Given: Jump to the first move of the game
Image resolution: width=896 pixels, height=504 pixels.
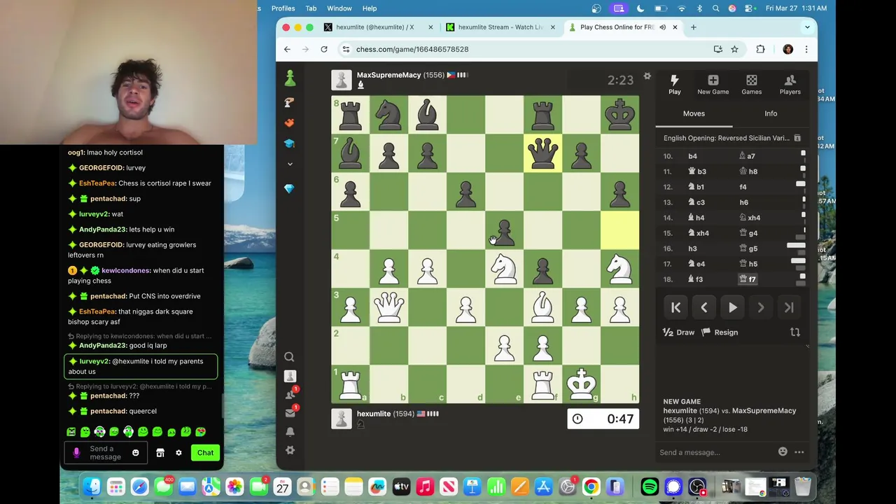Looking at the screenshot, I should pos(675,307).
